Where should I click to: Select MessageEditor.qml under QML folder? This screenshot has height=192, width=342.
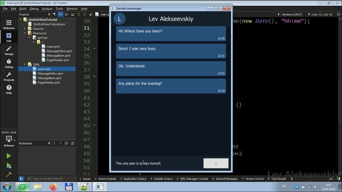(50, 73)
